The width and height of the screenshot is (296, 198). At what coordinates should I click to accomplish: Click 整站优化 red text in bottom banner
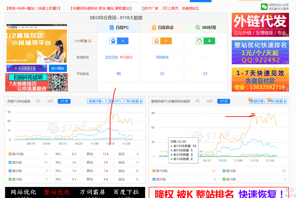[x=57, y=192]
